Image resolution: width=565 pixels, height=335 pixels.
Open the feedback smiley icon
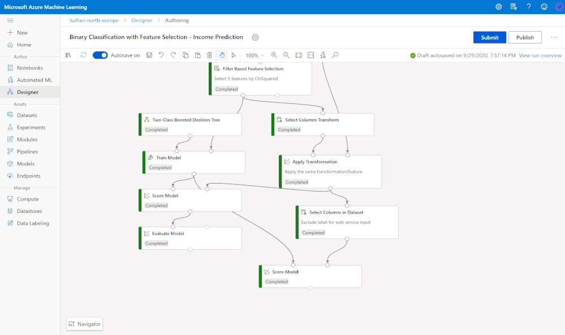(x=544, y=6)
